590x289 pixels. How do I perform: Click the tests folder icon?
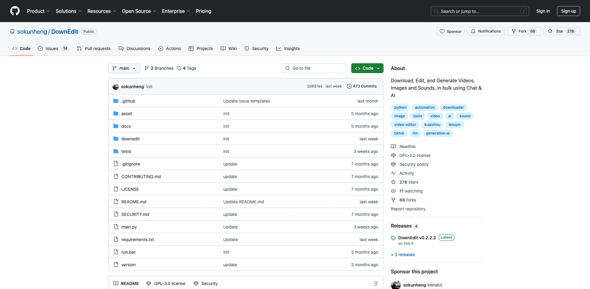pyautogui.click(x=116, y=151)
